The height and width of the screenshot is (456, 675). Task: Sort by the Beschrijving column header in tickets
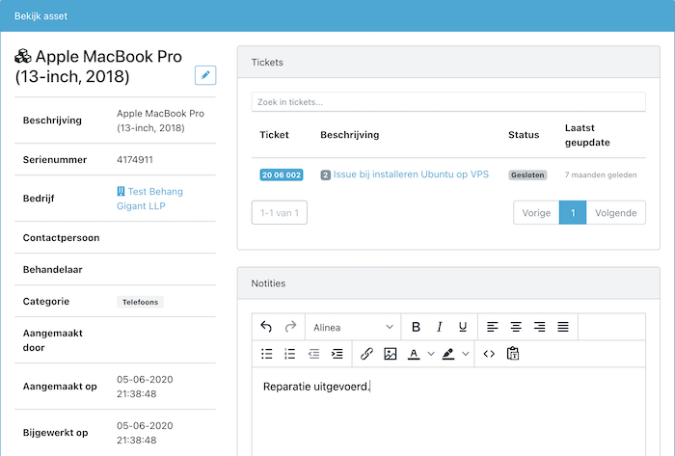click(x=349, y=135)
